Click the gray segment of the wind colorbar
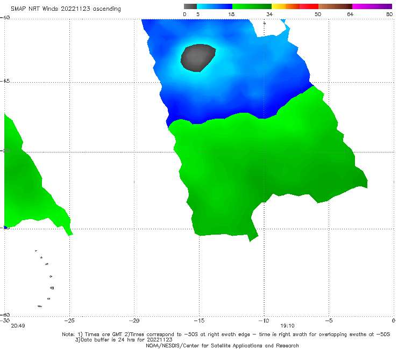 [x=190, y=6]
